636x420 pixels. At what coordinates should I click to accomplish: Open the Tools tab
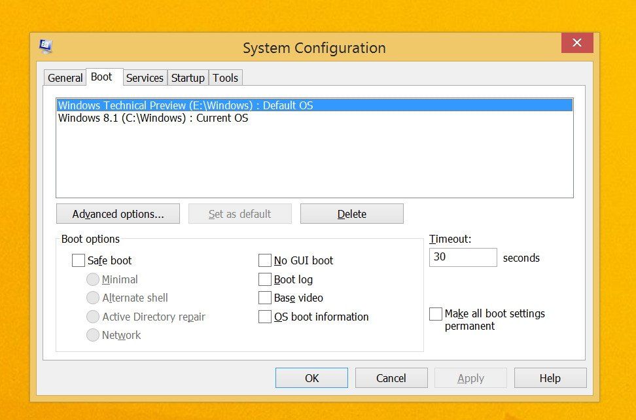226,77
